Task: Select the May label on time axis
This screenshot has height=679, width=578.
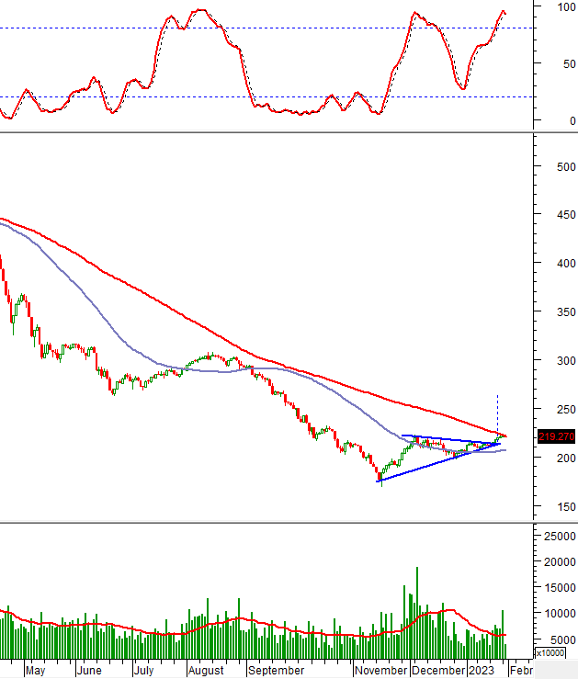Action: pos(35,671)
